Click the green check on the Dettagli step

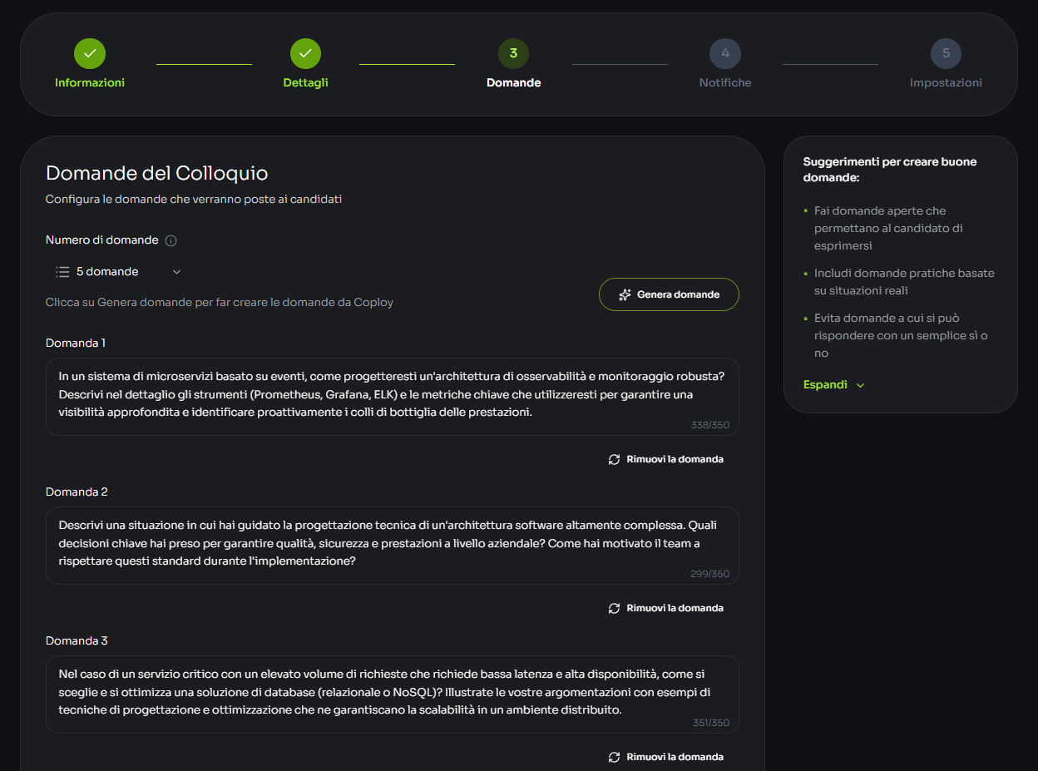[305, 52]
